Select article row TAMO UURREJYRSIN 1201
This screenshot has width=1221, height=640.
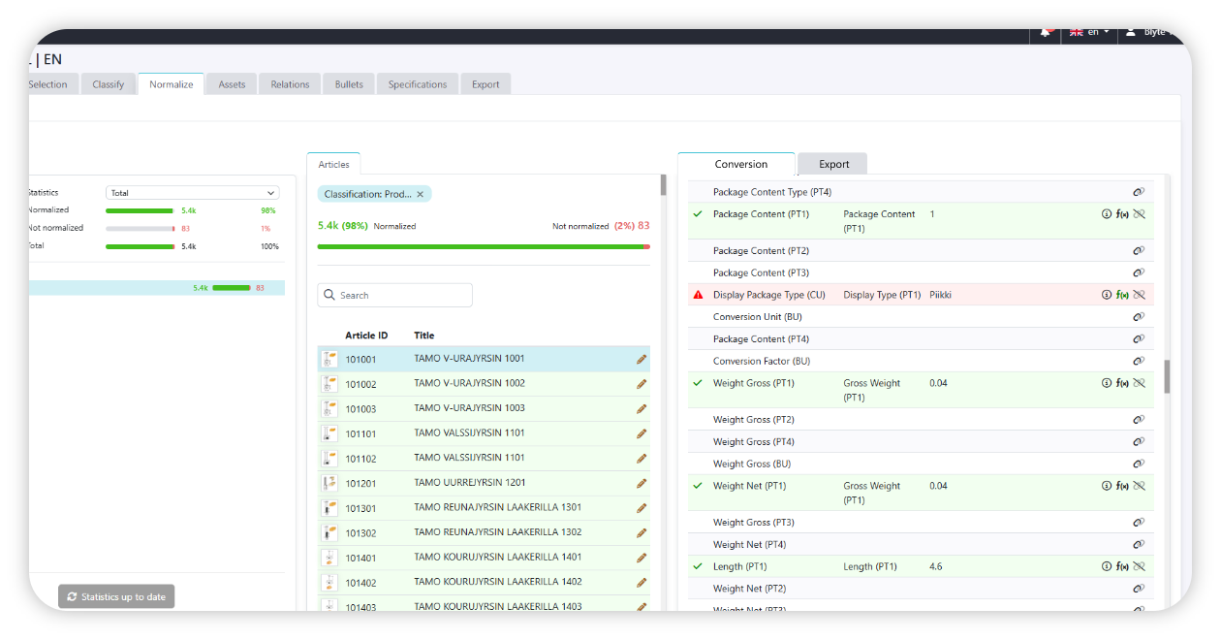[469, 483]
